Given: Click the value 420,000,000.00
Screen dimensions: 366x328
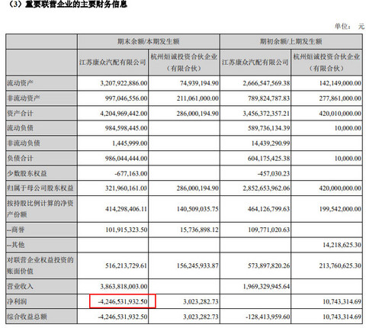Looking at the screenshot, I should coord(340,188).
